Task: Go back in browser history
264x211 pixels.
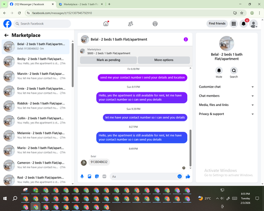Action: coord(5,13)
